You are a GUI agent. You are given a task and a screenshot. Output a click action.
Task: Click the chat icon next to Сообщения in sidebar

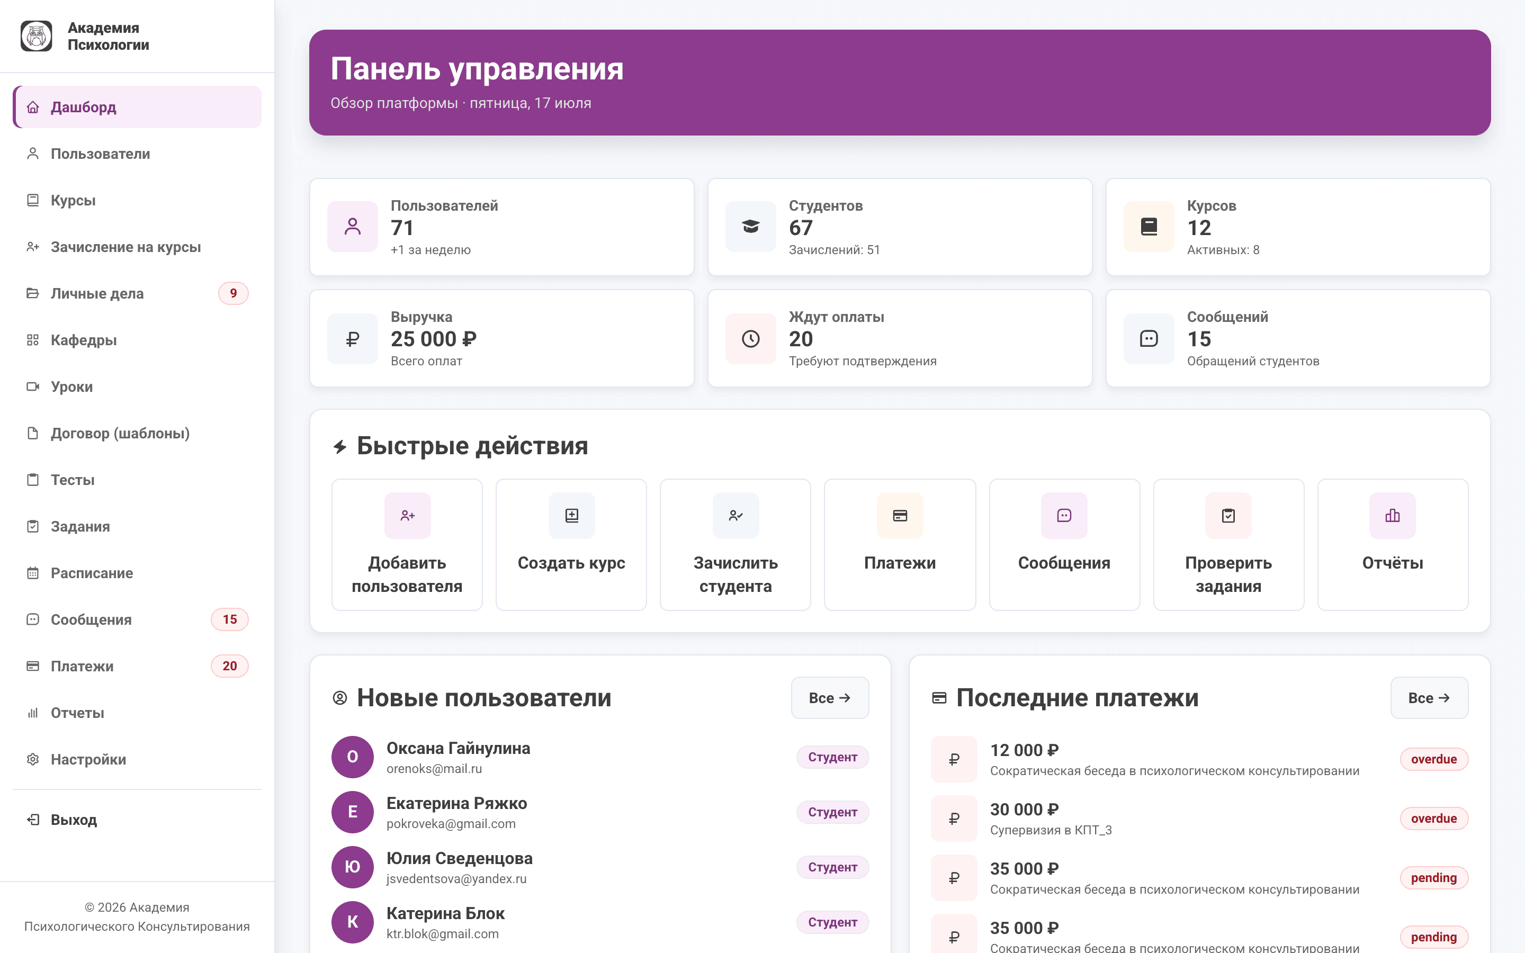(33, 619)
